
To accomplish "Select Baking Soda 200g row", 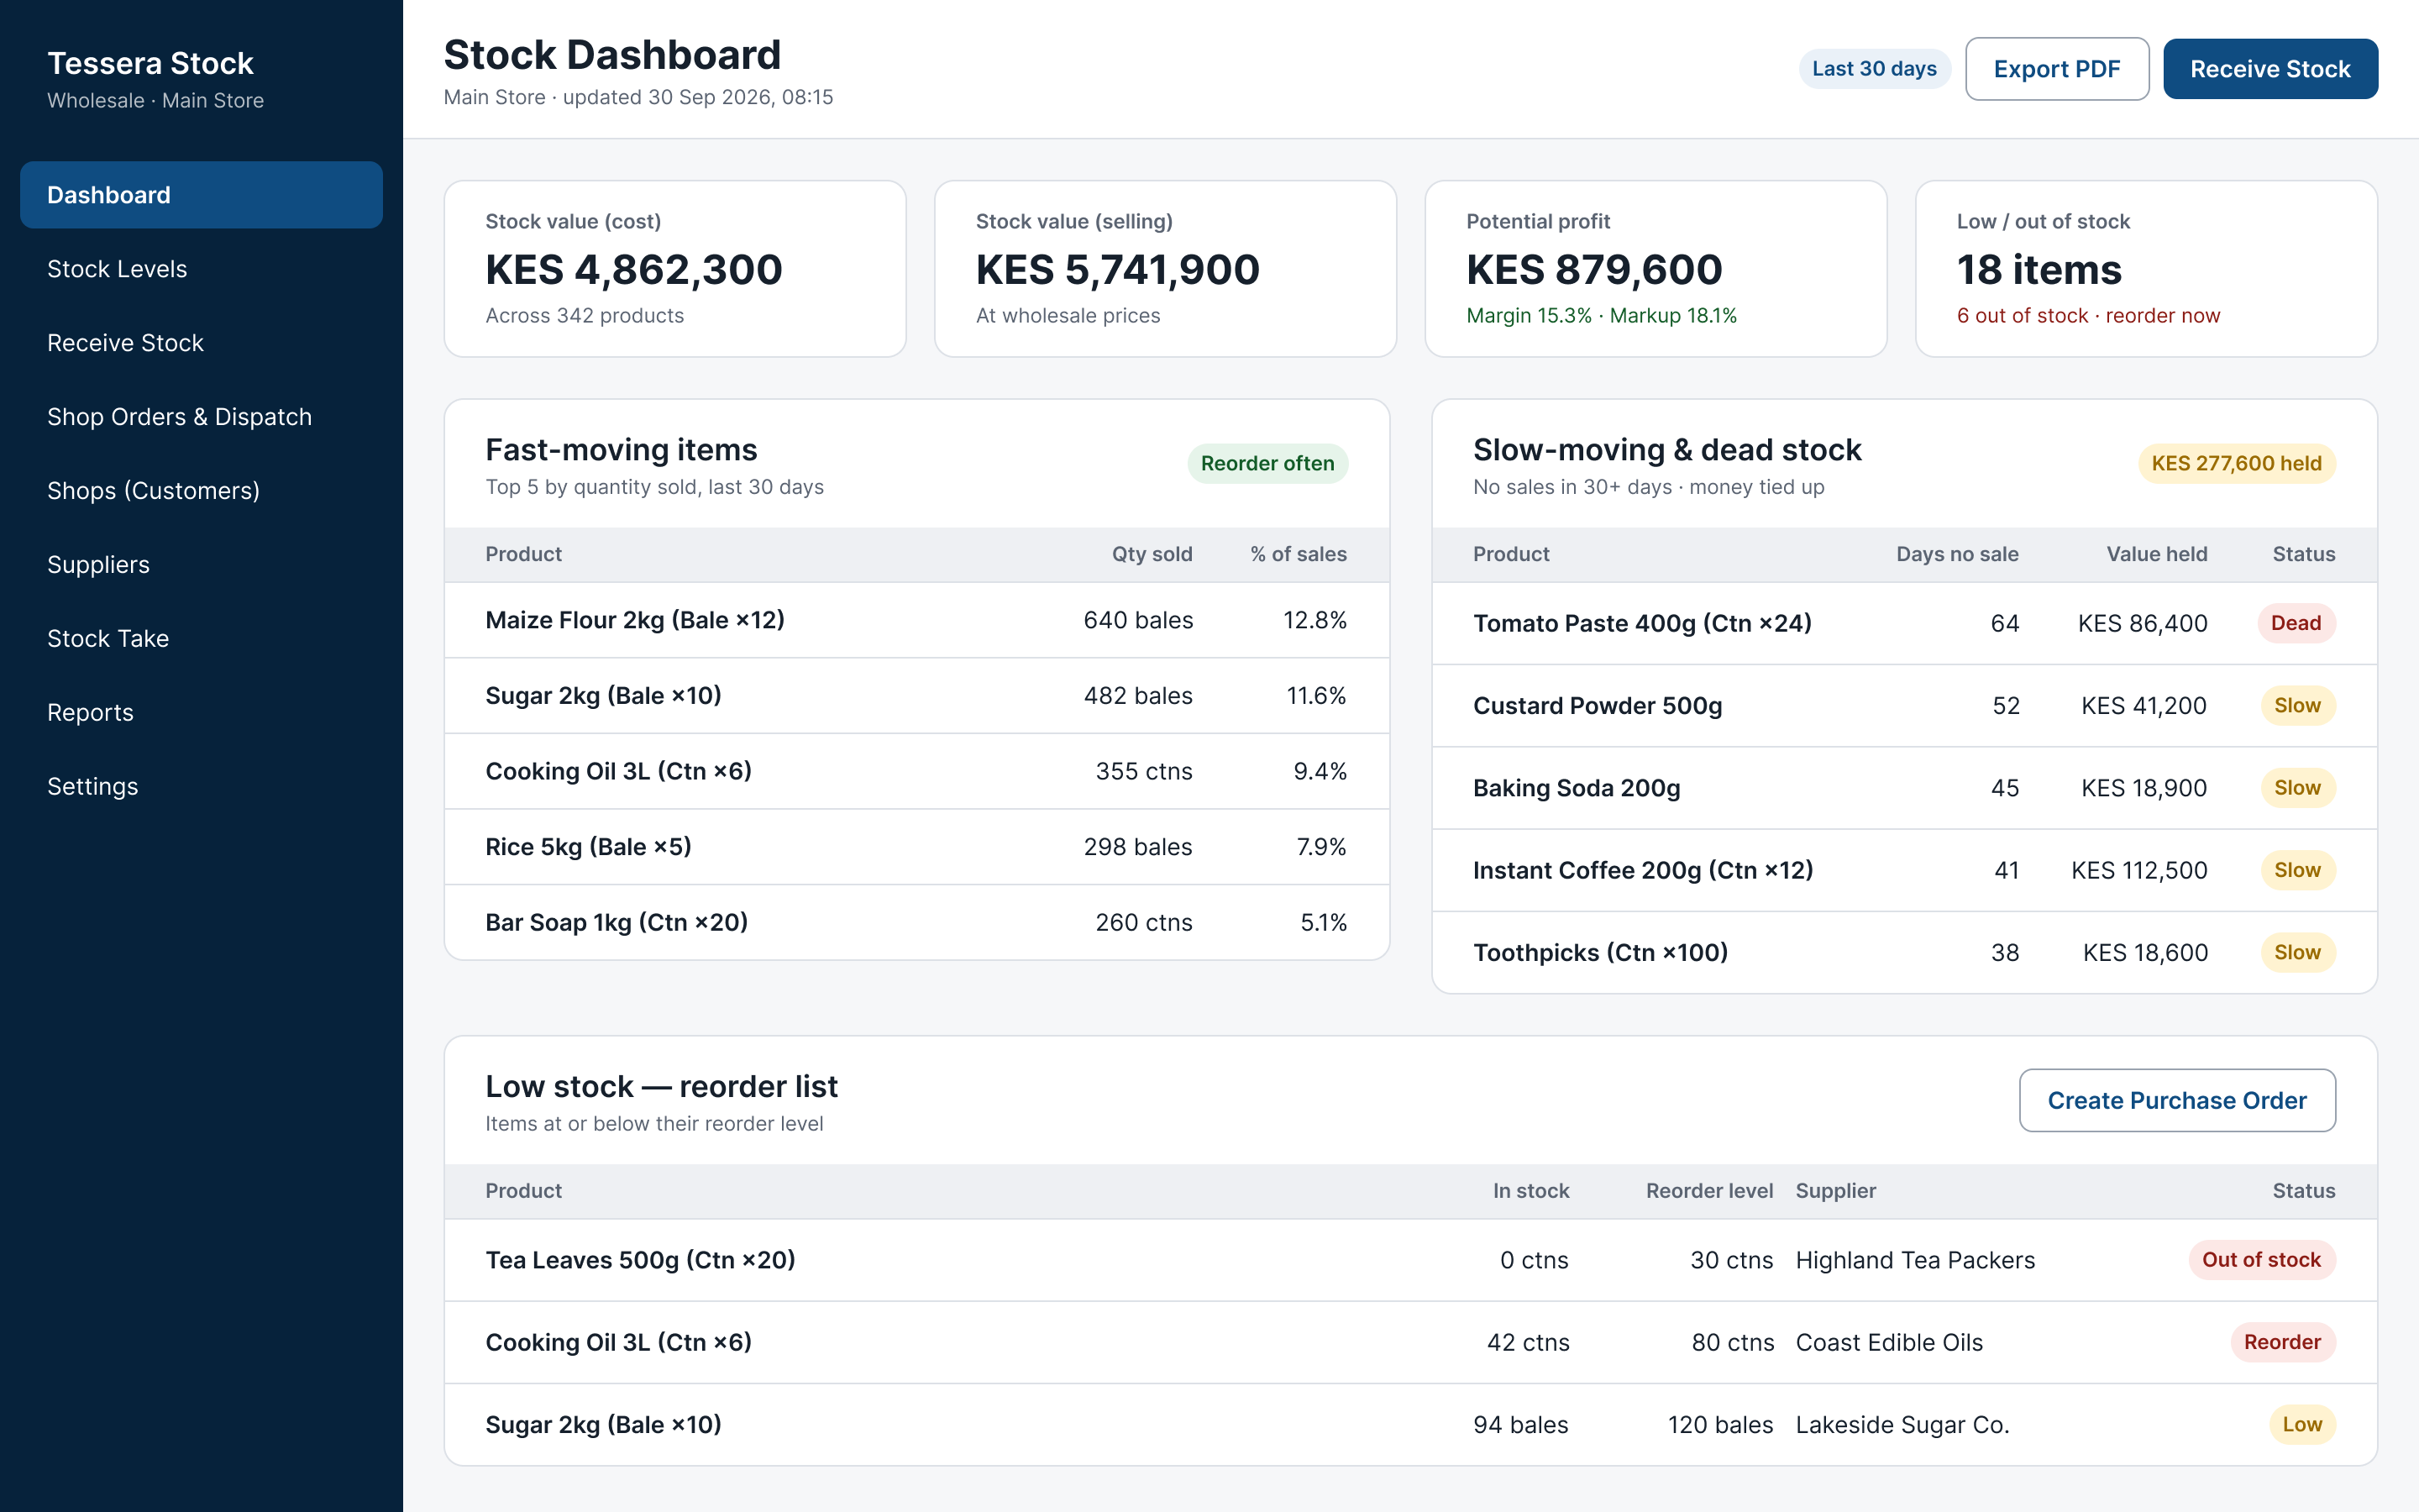I will 1904,788.
